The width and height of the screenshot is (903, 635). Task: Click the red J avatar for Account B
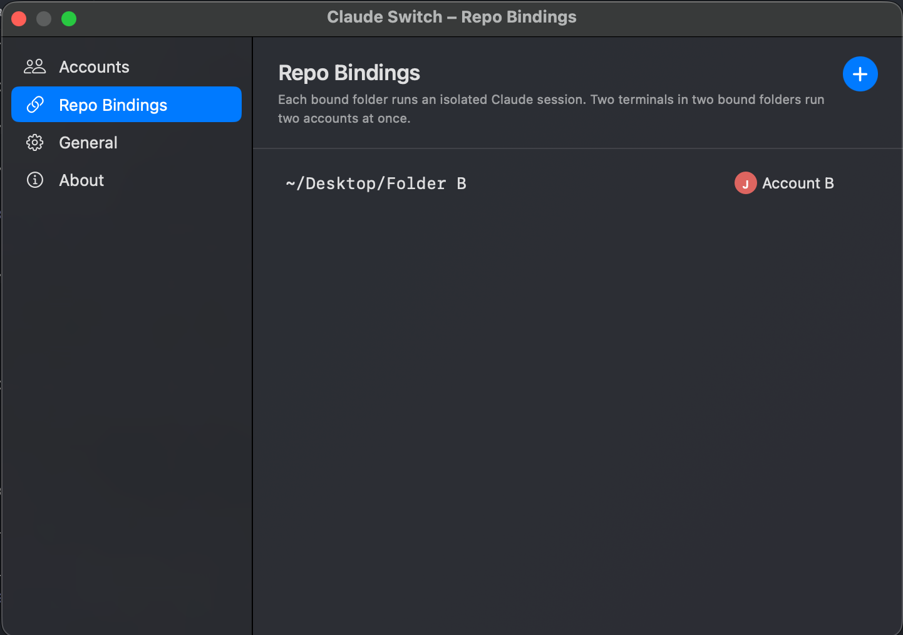click(745, 183)
